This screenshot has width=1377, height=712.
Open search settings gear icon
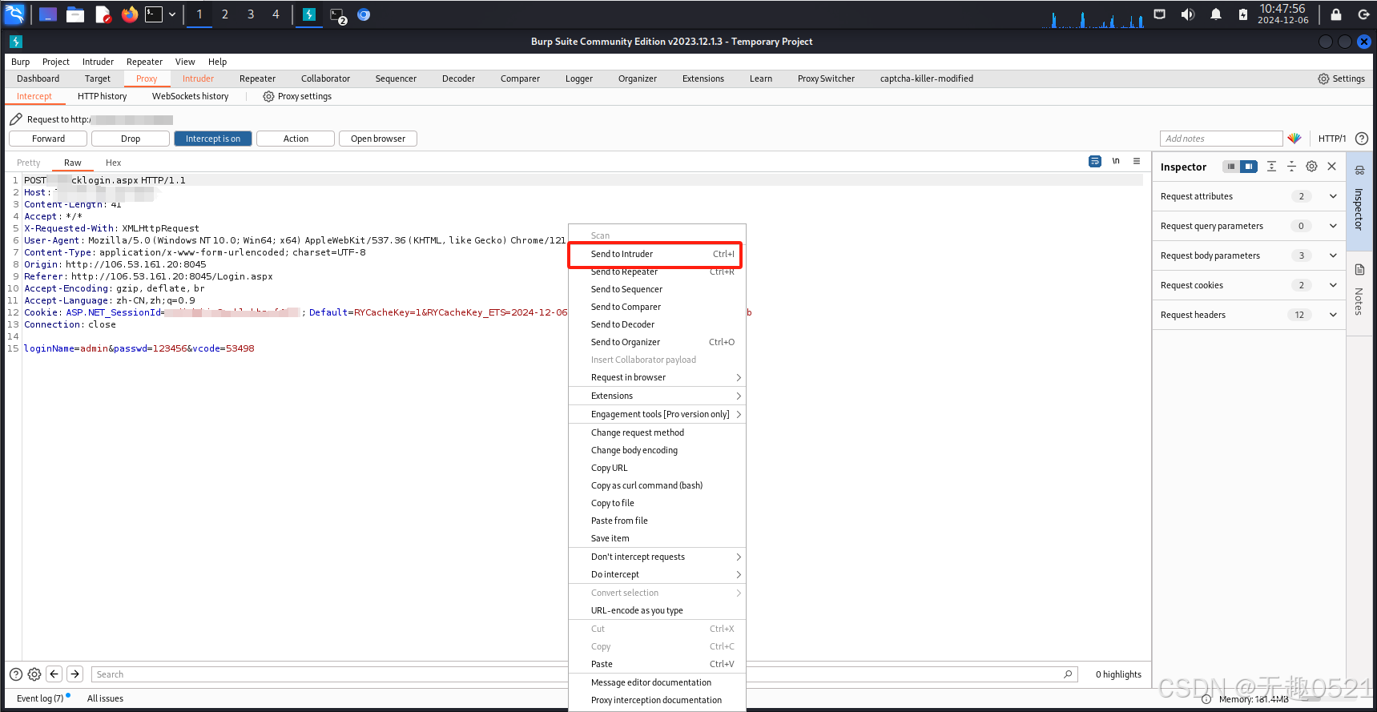[34, 674]
